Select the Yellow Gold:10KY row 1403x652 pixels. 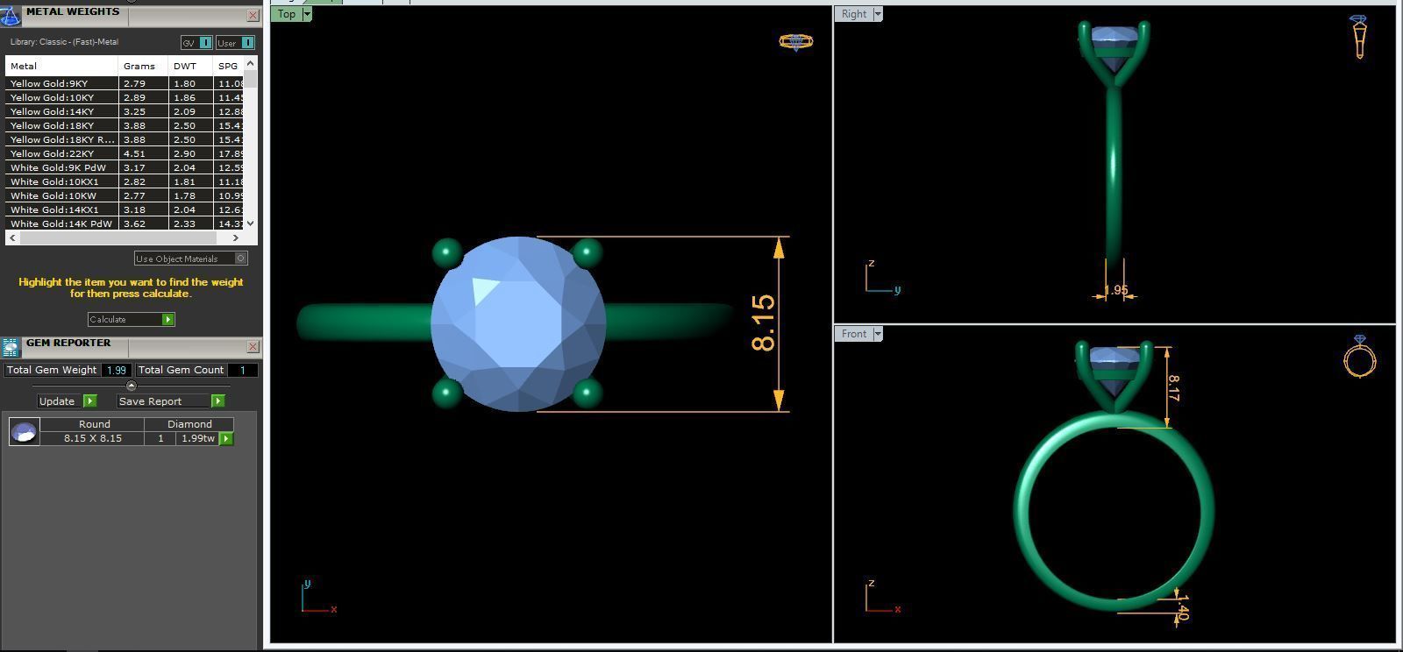(x=125, y=97)
